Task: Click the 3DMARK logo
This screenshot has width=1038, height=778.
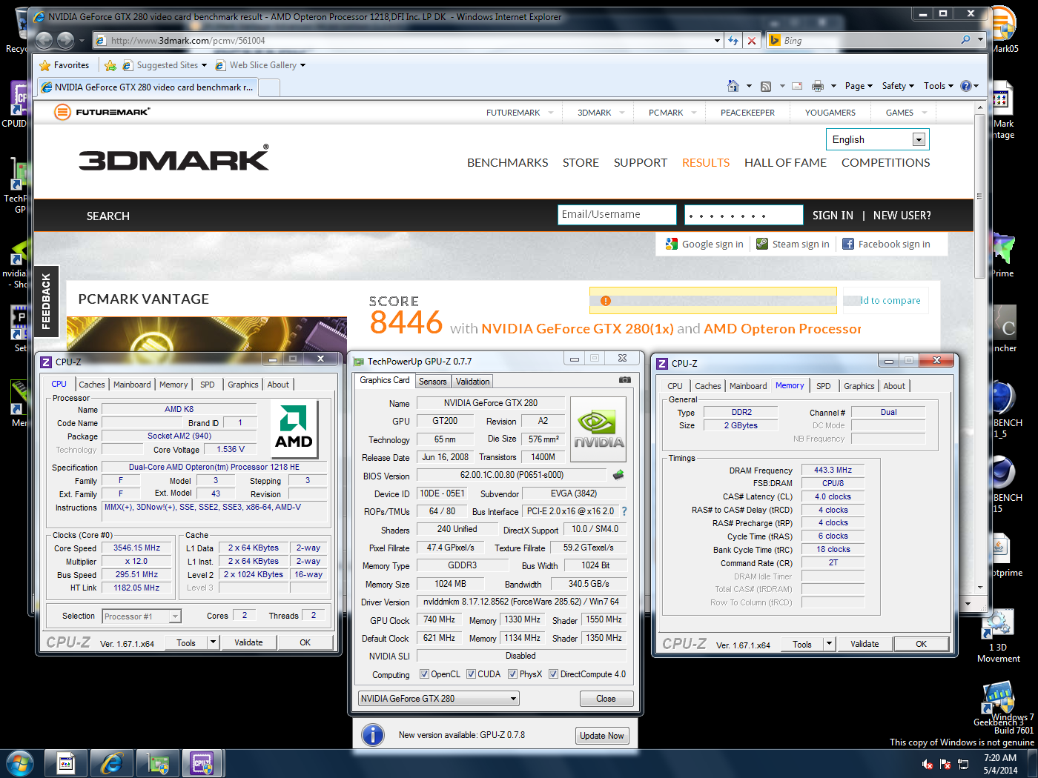Action: 174,158
